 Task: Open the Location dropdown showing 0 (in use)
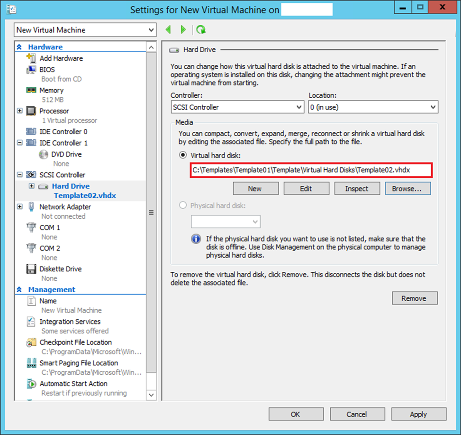[373, 107]
